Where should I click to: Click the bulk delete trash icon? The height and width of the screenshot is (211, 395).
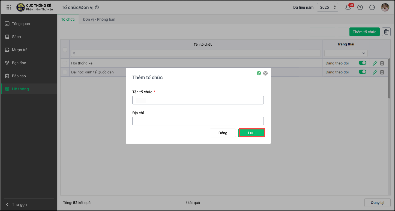pyautogui.click(x=386, y=32)
